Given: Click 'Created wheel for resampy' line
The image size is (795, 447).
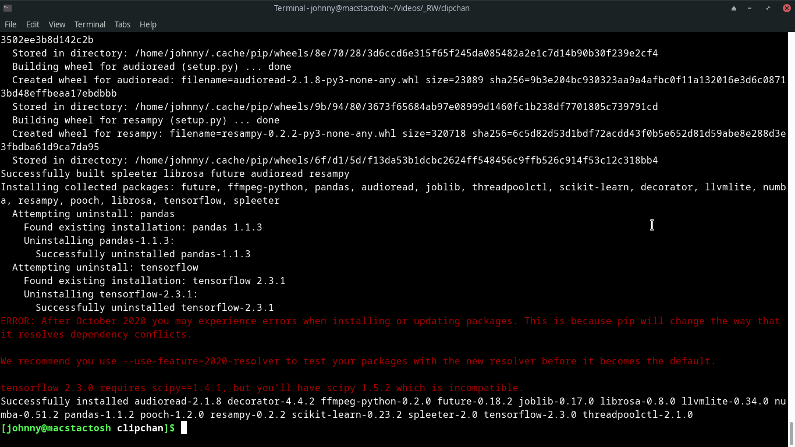Looking at the screenshot, I should [399, 133].
